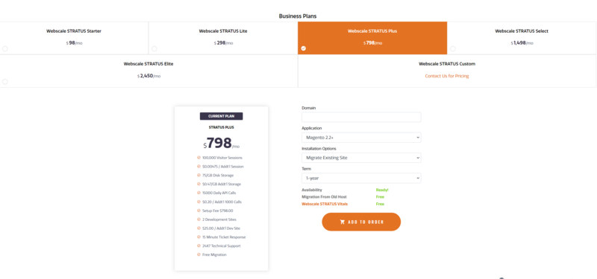Viewport: 597px width, 279px height.
Task: Click the check icon beside Free Migration
Action: (199, 254)
